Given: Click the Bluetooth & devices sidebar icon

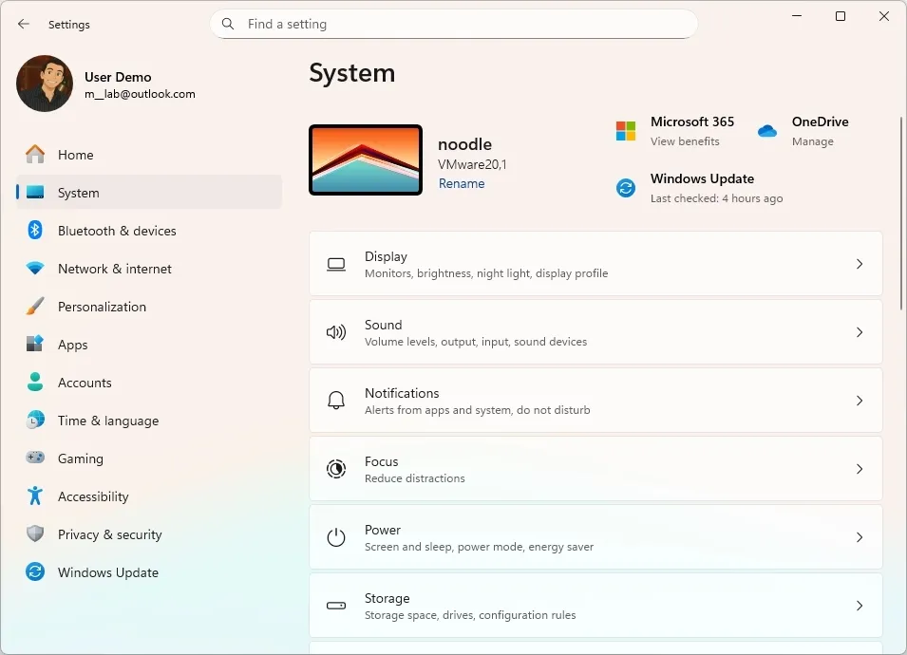Looking at the screenshot, I should coord(35,231).
